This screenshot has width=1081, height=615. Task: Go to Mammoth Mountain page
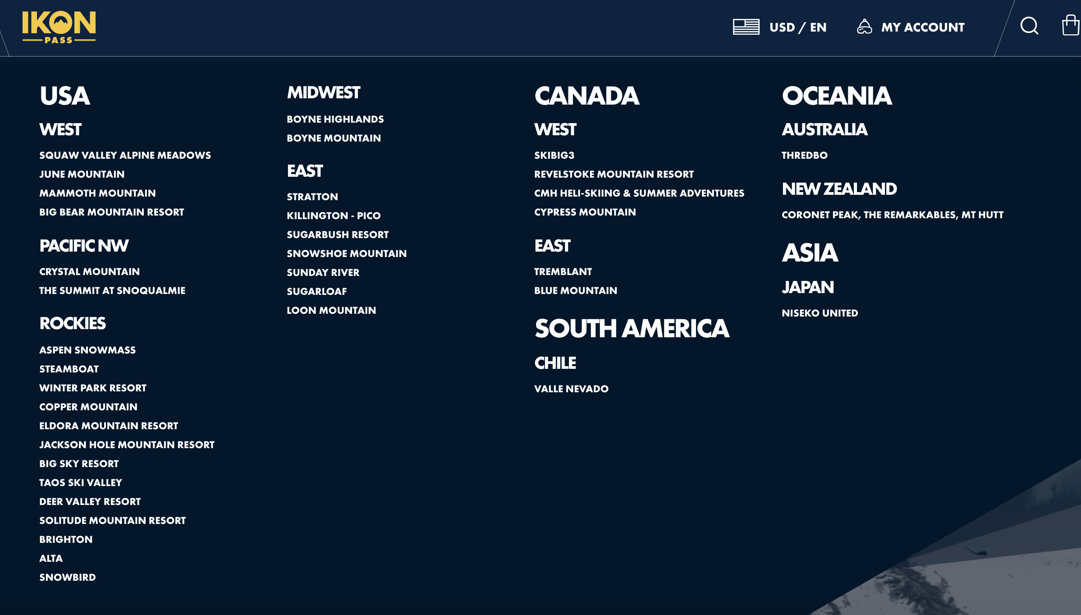click(x=97, y=193)
